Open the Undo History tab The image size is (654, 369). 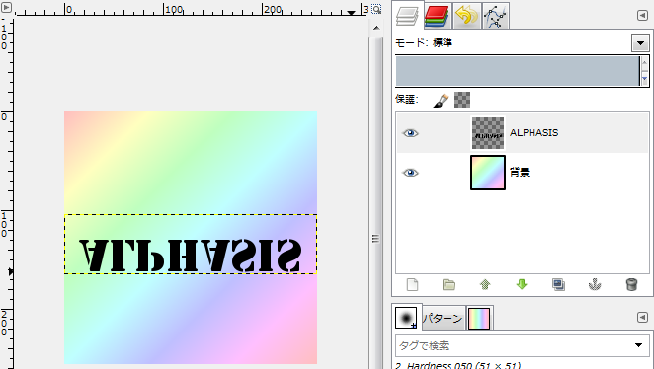(466, 16)
